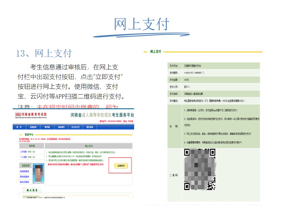Click the 信息中心 section heading
The image size is (283, 212).
29,135
